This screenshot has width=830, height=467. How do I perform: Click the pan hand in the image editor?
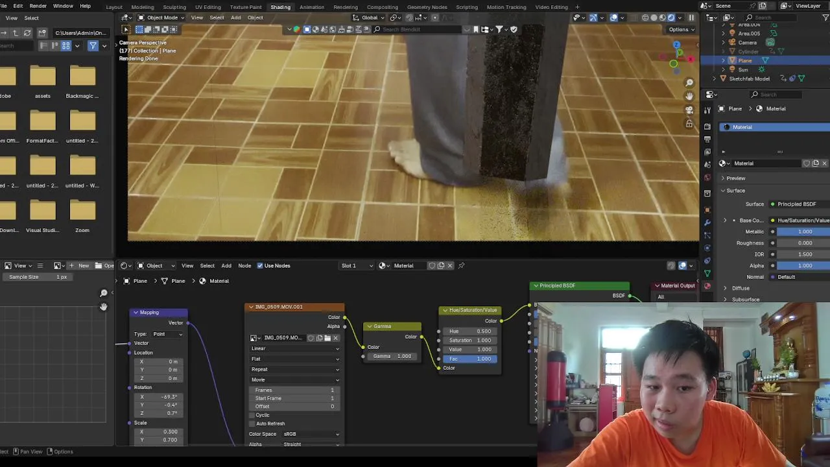click(103, 306)
